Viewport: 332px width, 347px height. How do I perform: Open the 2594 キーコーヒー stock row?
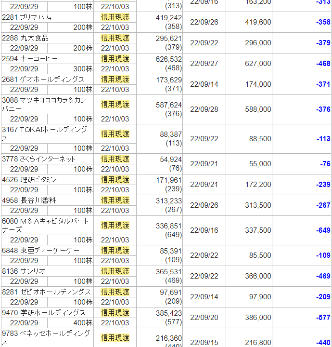point(30,59)
